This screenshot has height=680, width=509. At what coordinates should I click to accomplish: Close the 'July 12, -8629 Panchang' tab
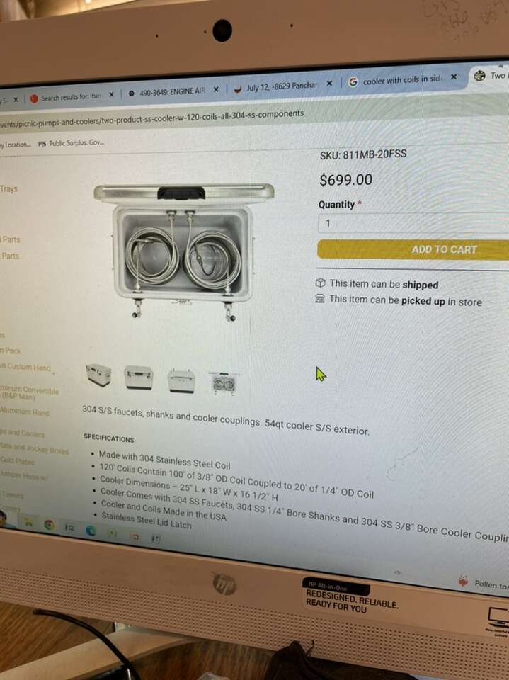pyautogui.click(x=329, y=83)
